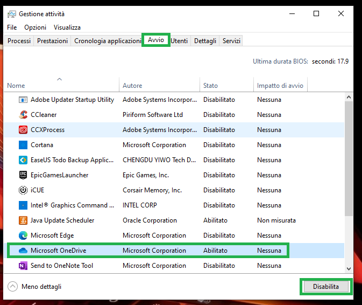This screenshot has width=362, height=305.
Task: Click Abilitato status of Microsoft OneDrive
Action: [x=215, y=251]
